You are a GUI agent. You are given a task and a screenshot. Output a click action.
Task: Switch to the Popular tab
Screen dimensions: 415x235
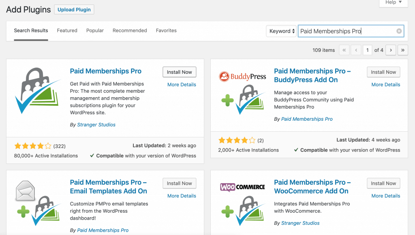[95, 30]
